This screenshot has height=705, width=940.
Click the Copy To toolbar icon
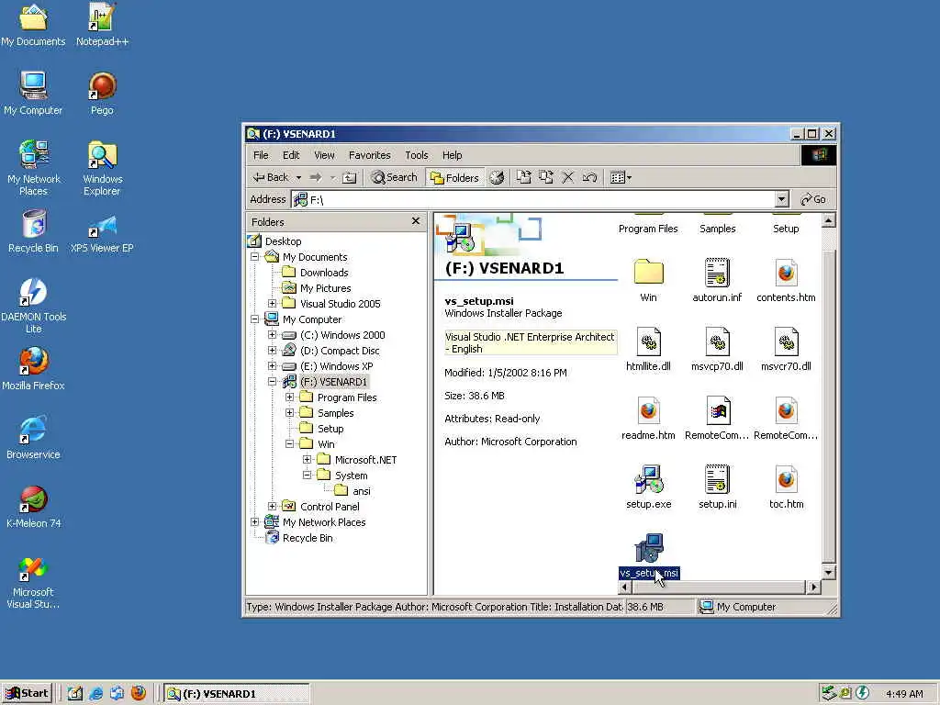[545, 177]
